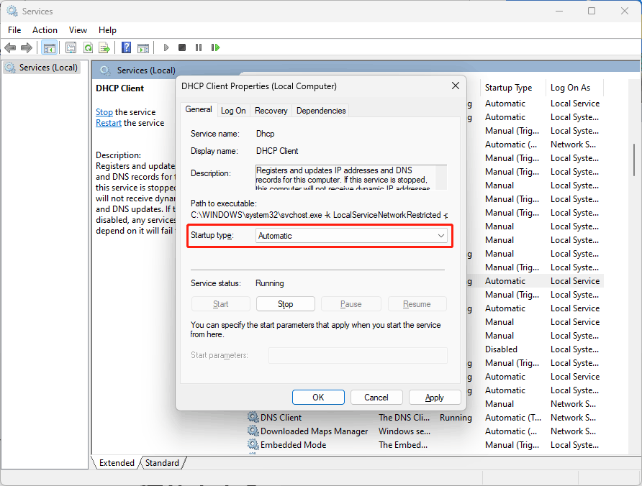Viewport: 642px width, 486px height.
Task: Click the services list vertical scrollbar
Action: (x=634, y=160)
